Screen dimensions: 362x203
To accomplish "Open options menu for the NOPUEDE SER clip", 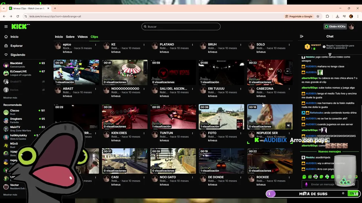I will tap(289, 133).
